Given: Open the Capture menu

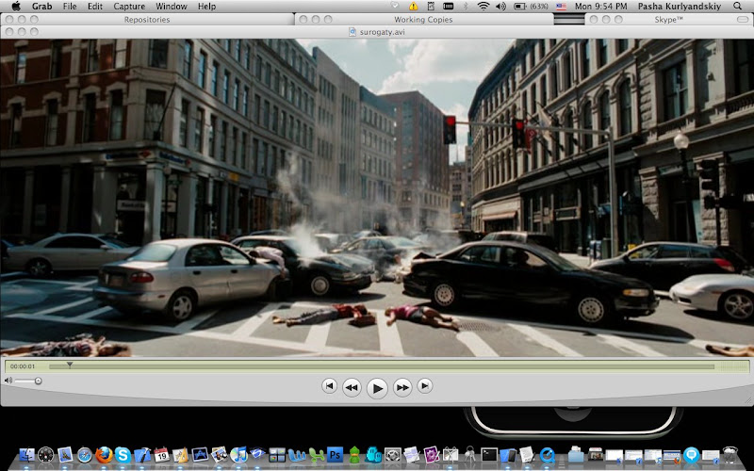Looking at the screenshot, I should click(x=129, y=6).
